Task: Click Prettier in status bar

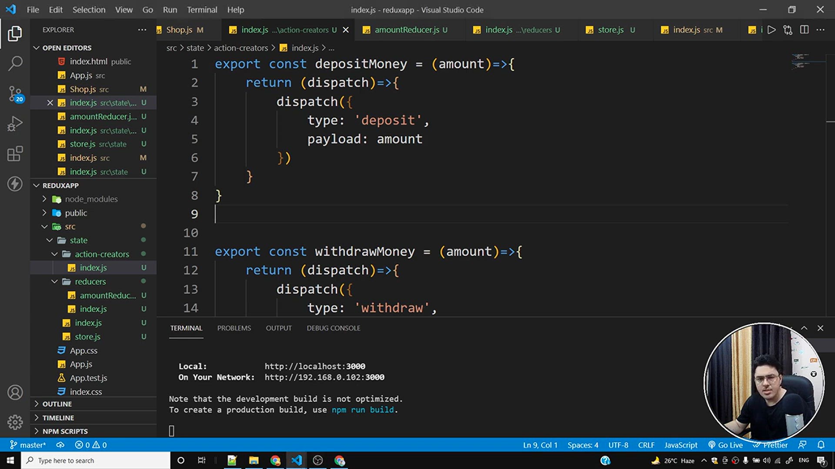Action: pyautogui.click(x=770, y=445)
